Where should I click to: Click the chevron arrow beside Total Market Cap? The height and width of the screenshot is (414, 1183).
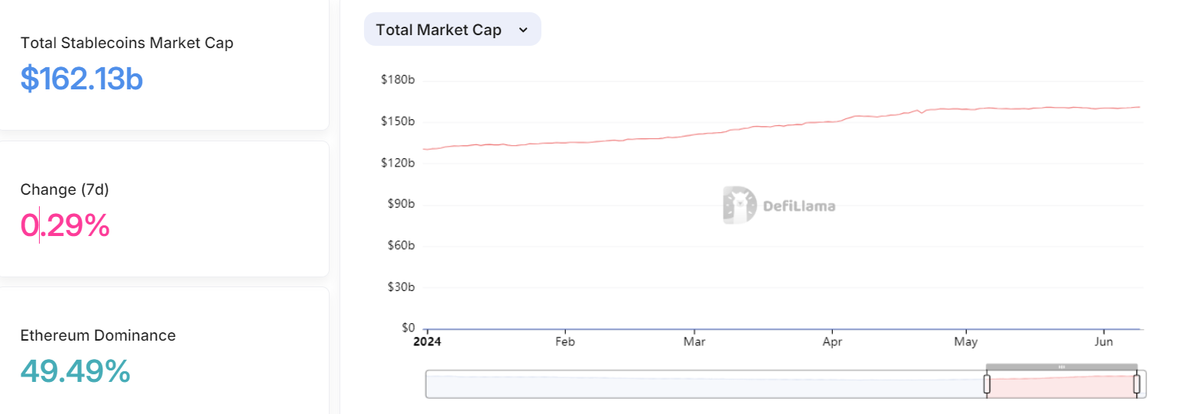523,30
